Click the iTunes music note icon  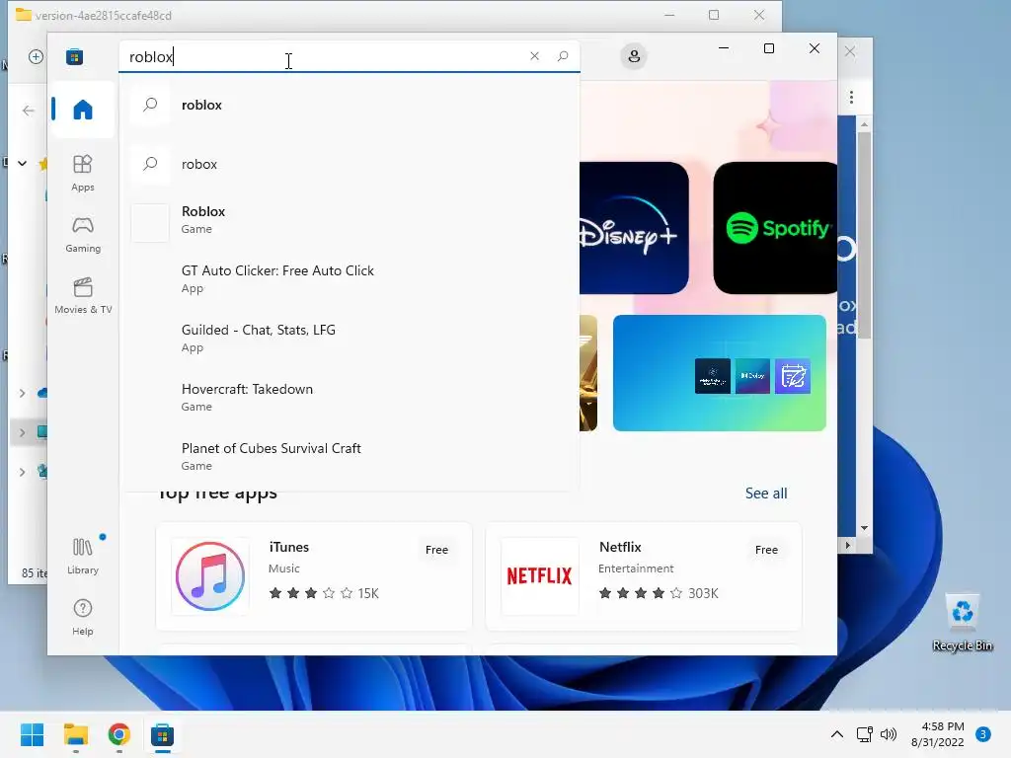pyautogui.click(x=210, y=576)
